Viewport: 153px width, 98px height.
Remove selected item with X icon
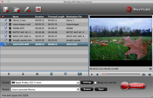click(37, 74)
